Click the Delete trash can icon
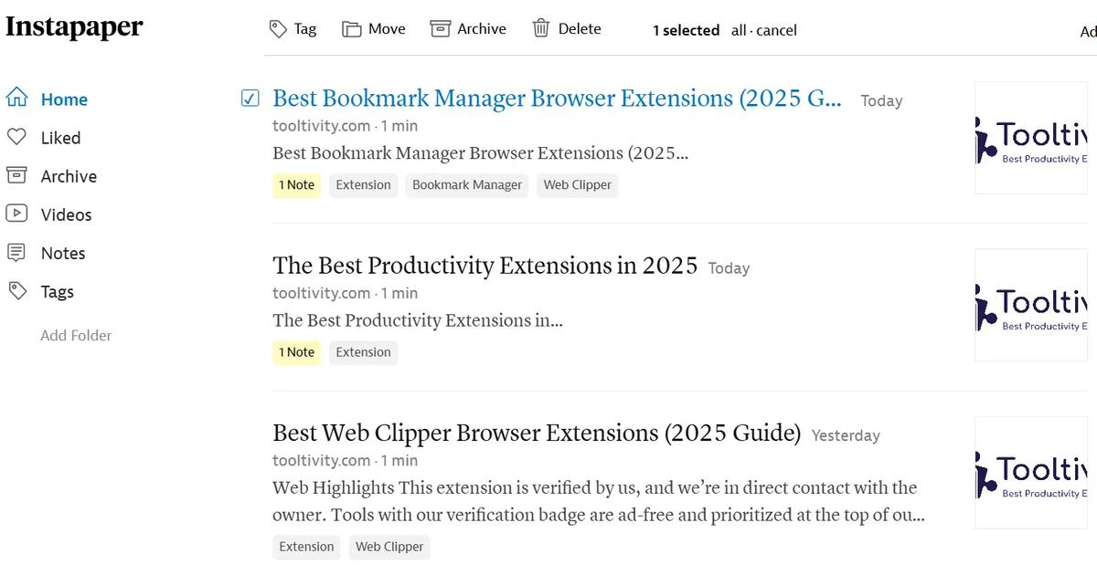 point(541,29)
